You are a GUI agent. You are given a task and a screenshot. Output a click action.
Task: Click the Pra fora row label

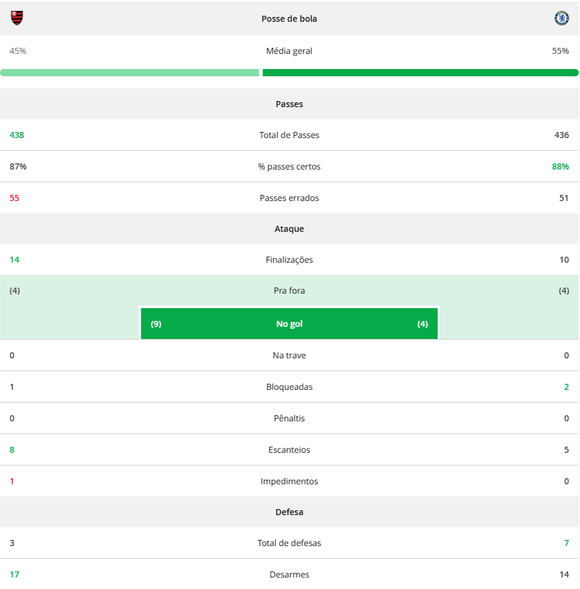(289, 291)
